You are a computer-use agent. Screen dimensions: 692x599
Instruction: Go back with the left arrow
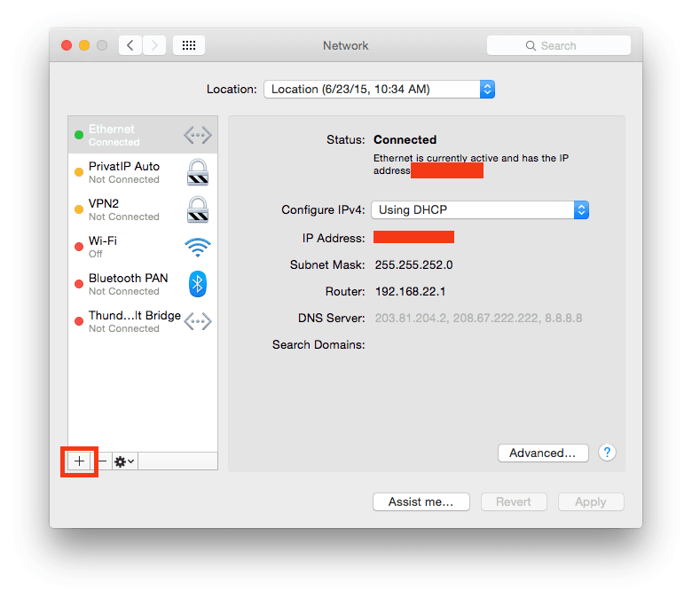130,45
